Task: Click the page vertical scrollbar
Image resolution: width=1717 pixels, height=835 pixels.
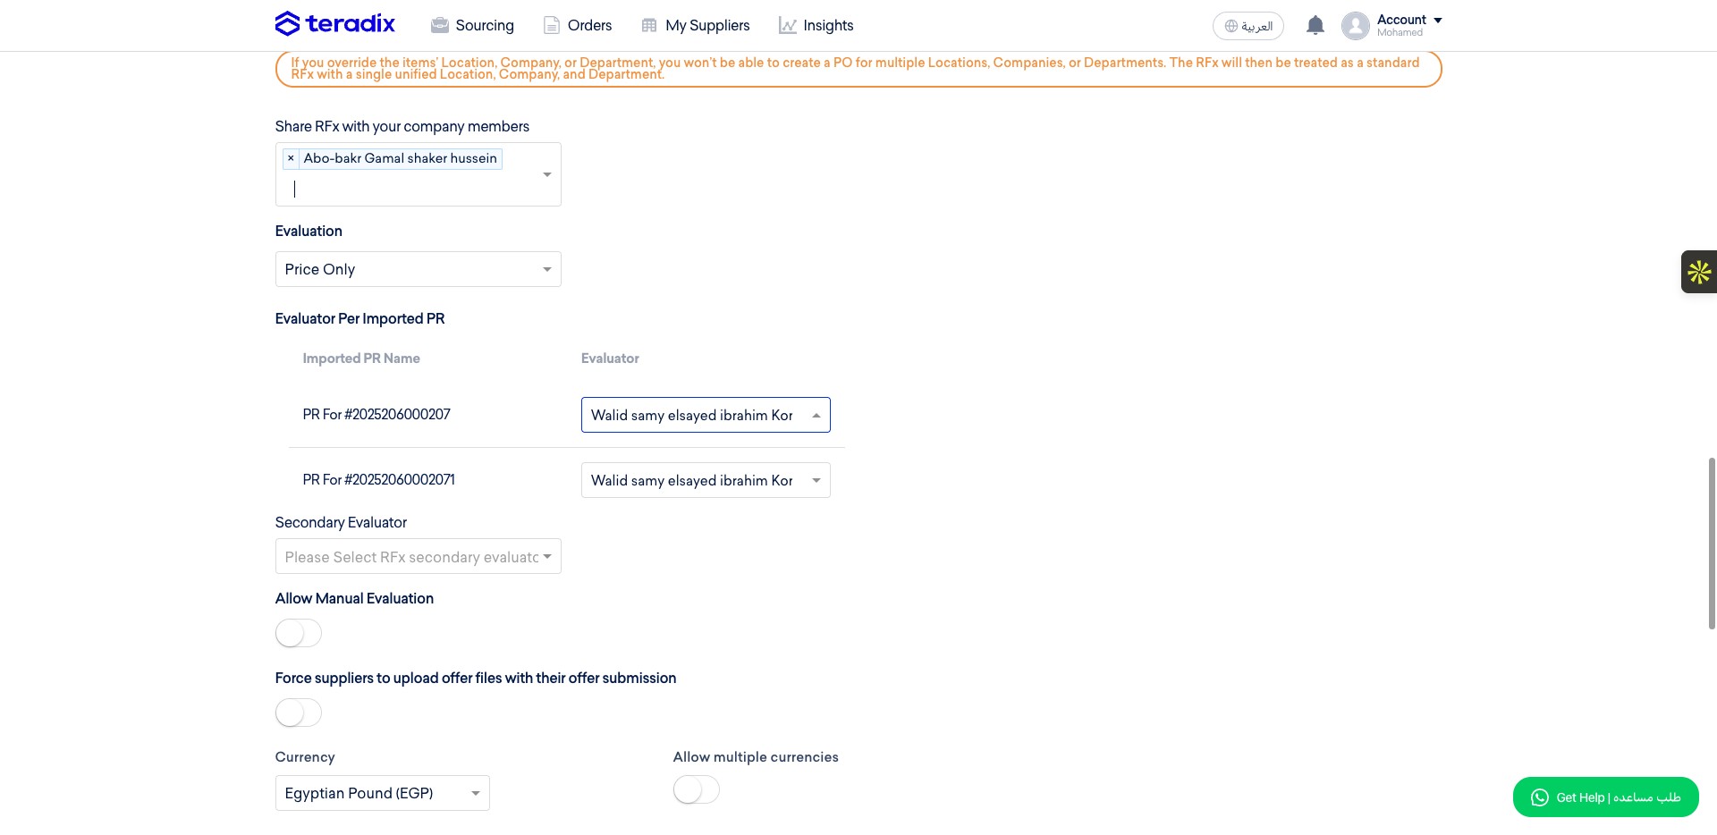Action: 1712,544
